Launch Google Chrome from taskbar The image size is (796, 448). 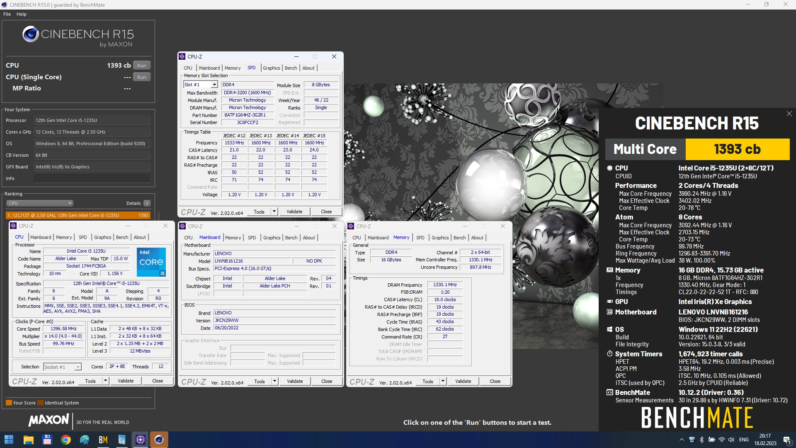66,440
